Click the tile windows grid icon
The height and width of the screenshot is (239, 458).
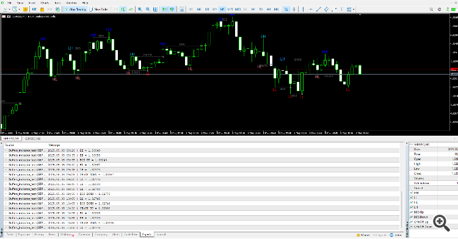(x=155, y=9)
